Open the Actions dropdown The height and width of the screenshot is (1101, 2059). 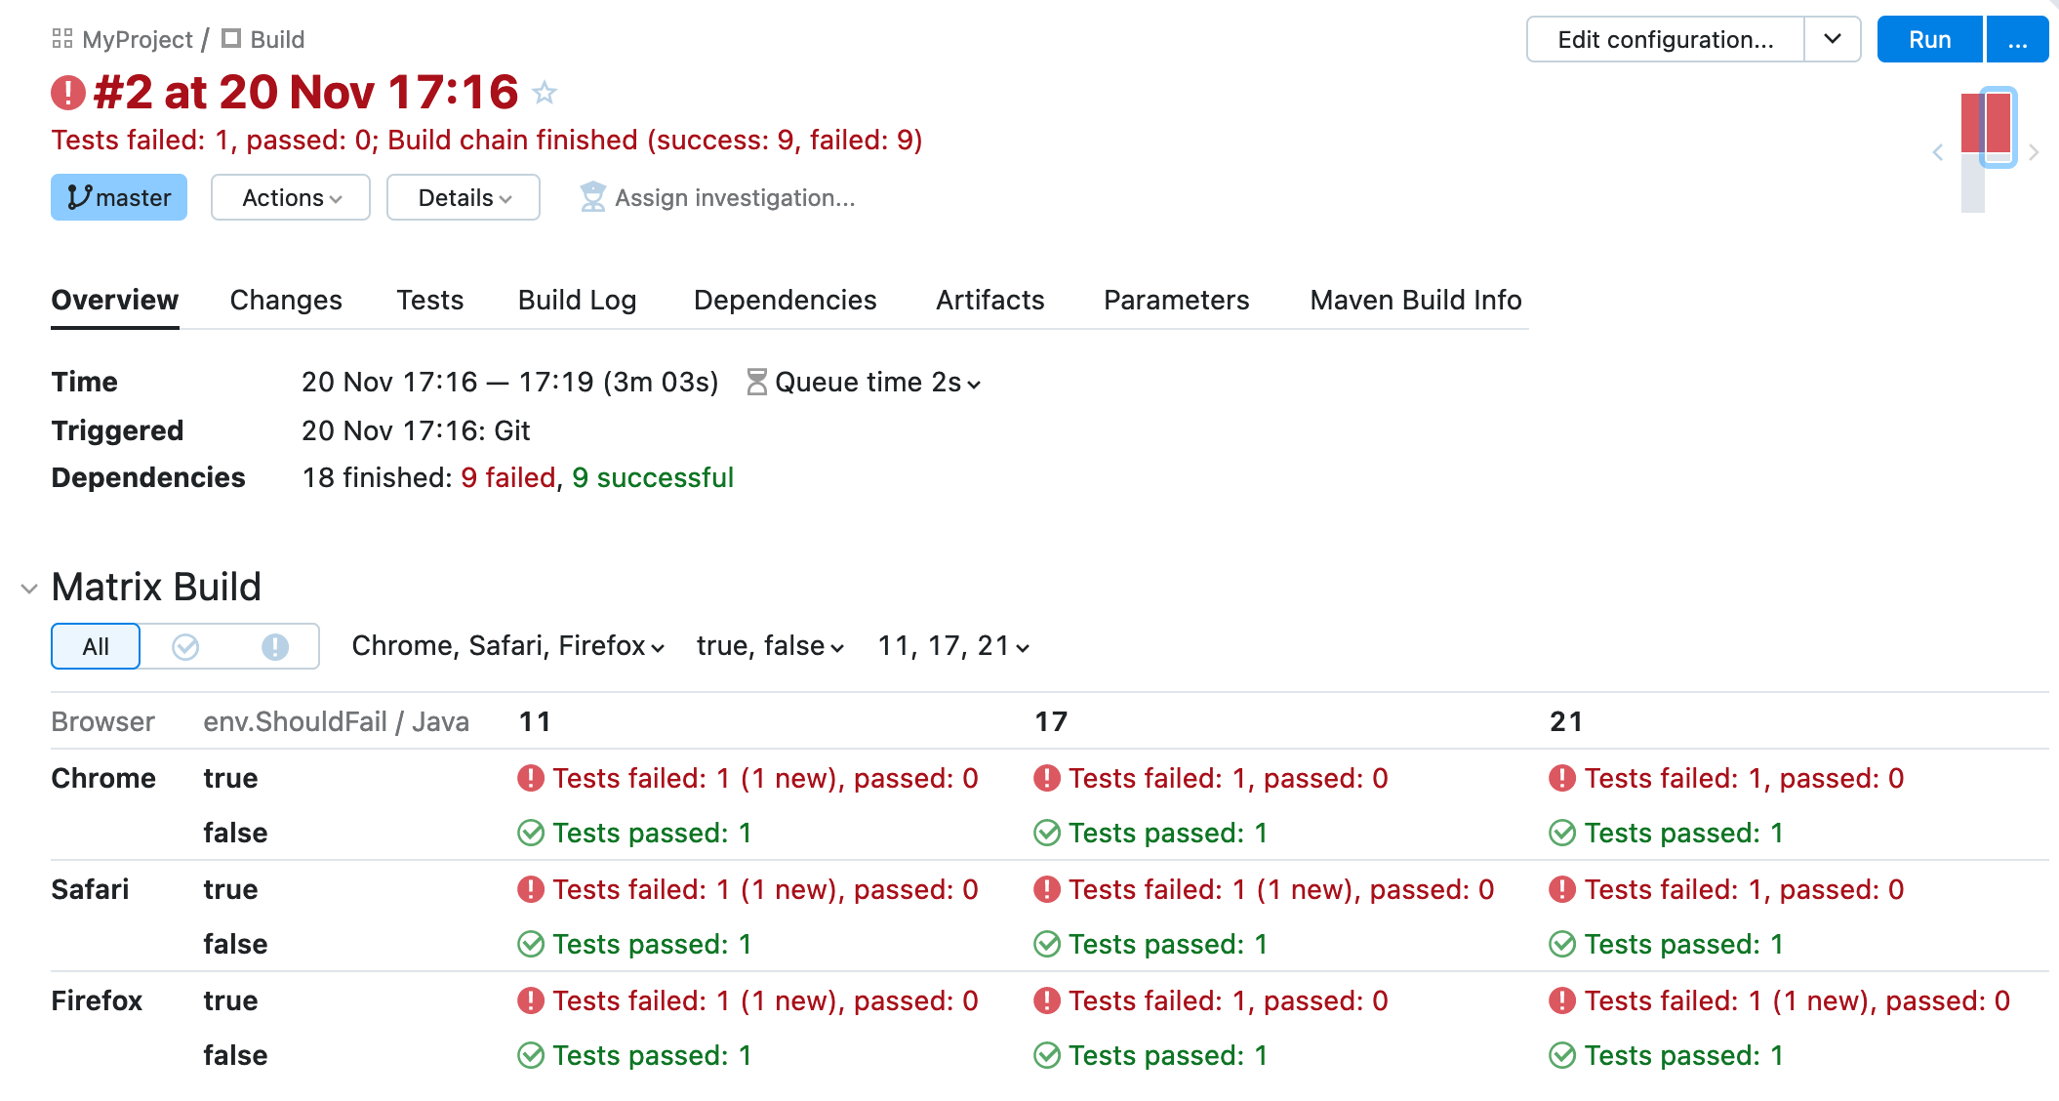coord(291,197)
